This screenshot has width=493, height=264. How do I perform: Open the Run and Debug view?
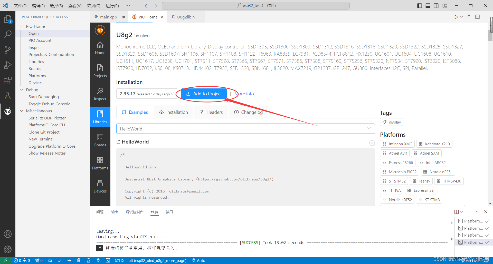[x=8, y=65]
